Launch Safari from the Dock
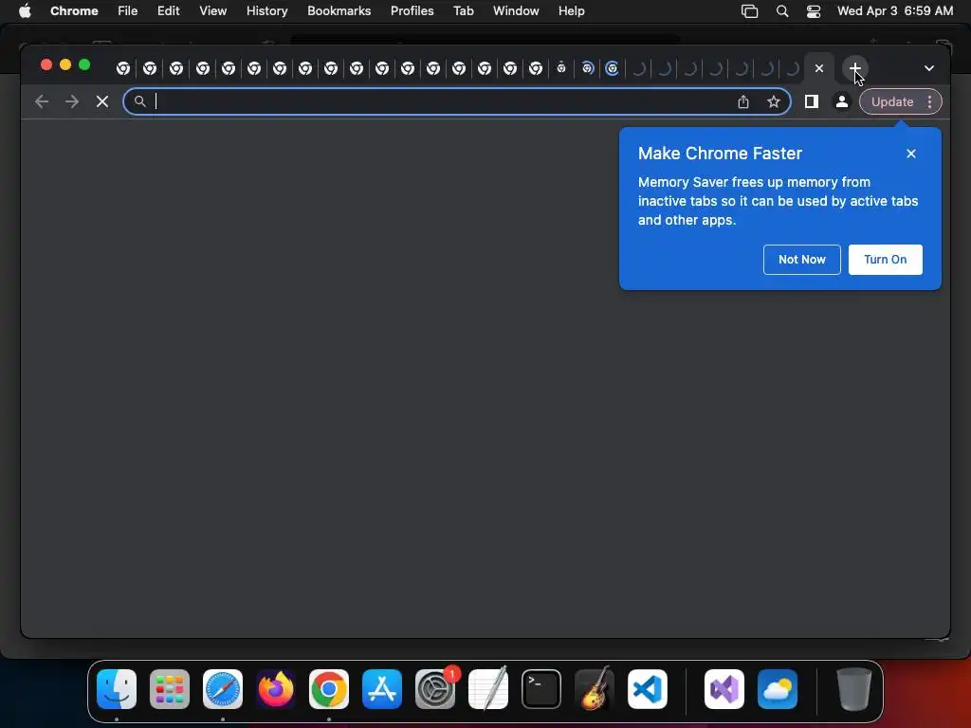 point(223,689)
